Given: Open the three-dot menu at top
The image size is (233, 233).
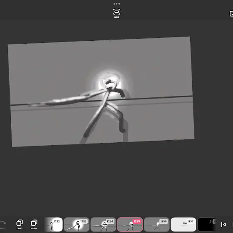Looking at the screenshot, I should point(116,4).
